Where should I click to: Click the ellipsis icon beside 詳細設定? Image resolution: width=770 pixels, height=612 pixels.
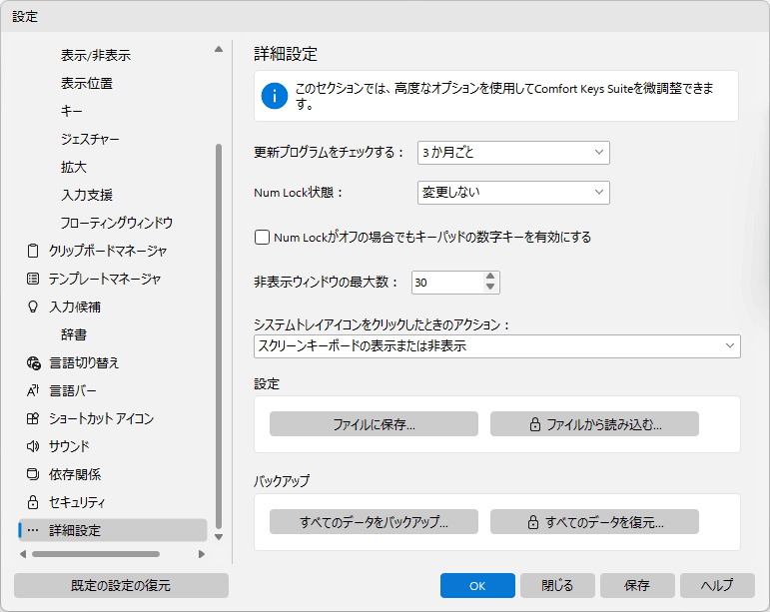tap(33, 530)
